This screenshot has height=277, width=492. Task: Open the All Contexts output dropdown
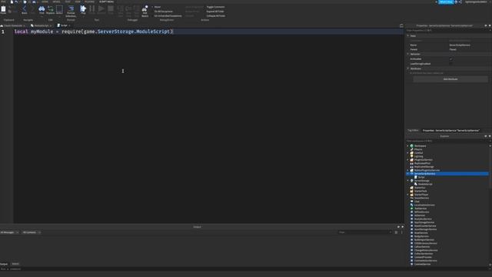click(x=32, y=232)
